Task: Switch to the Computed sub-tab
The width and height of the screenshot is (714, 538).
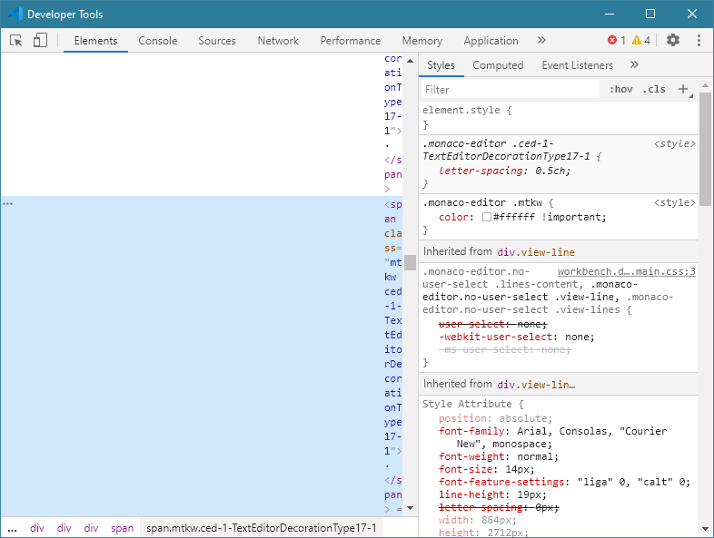Action: click(x=498, y=65)
